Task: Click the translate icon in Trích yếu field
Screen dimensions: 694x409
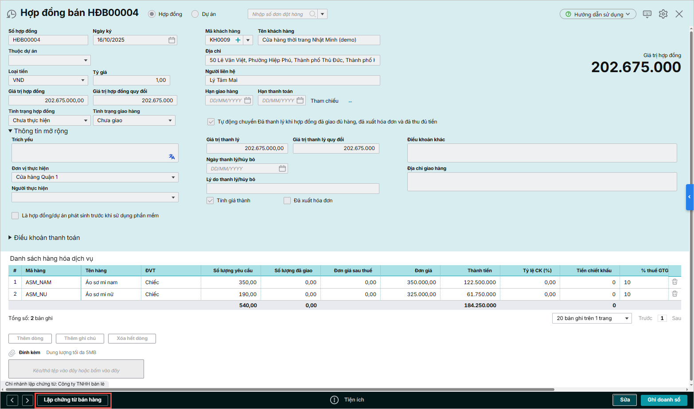Action: click(172, 157)
